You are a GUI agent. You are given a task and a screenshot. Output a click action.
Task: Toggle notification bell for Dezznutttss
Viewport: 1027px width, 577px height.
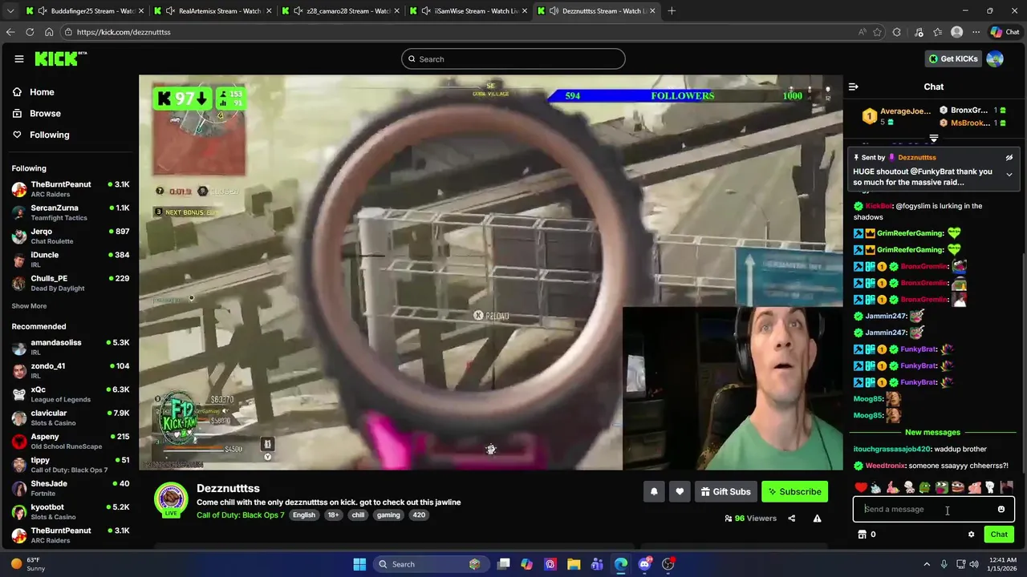tap(654, 492)
